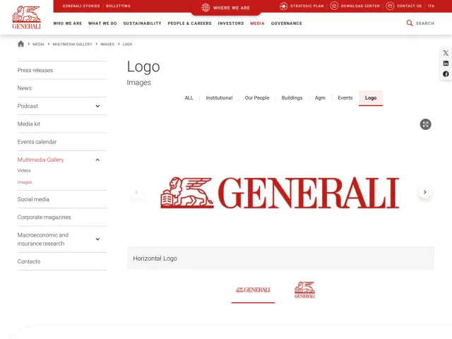The height and width of the screenshot is (339, 452).
Task: Select the Logo filter tab
Action: point(371,98)
